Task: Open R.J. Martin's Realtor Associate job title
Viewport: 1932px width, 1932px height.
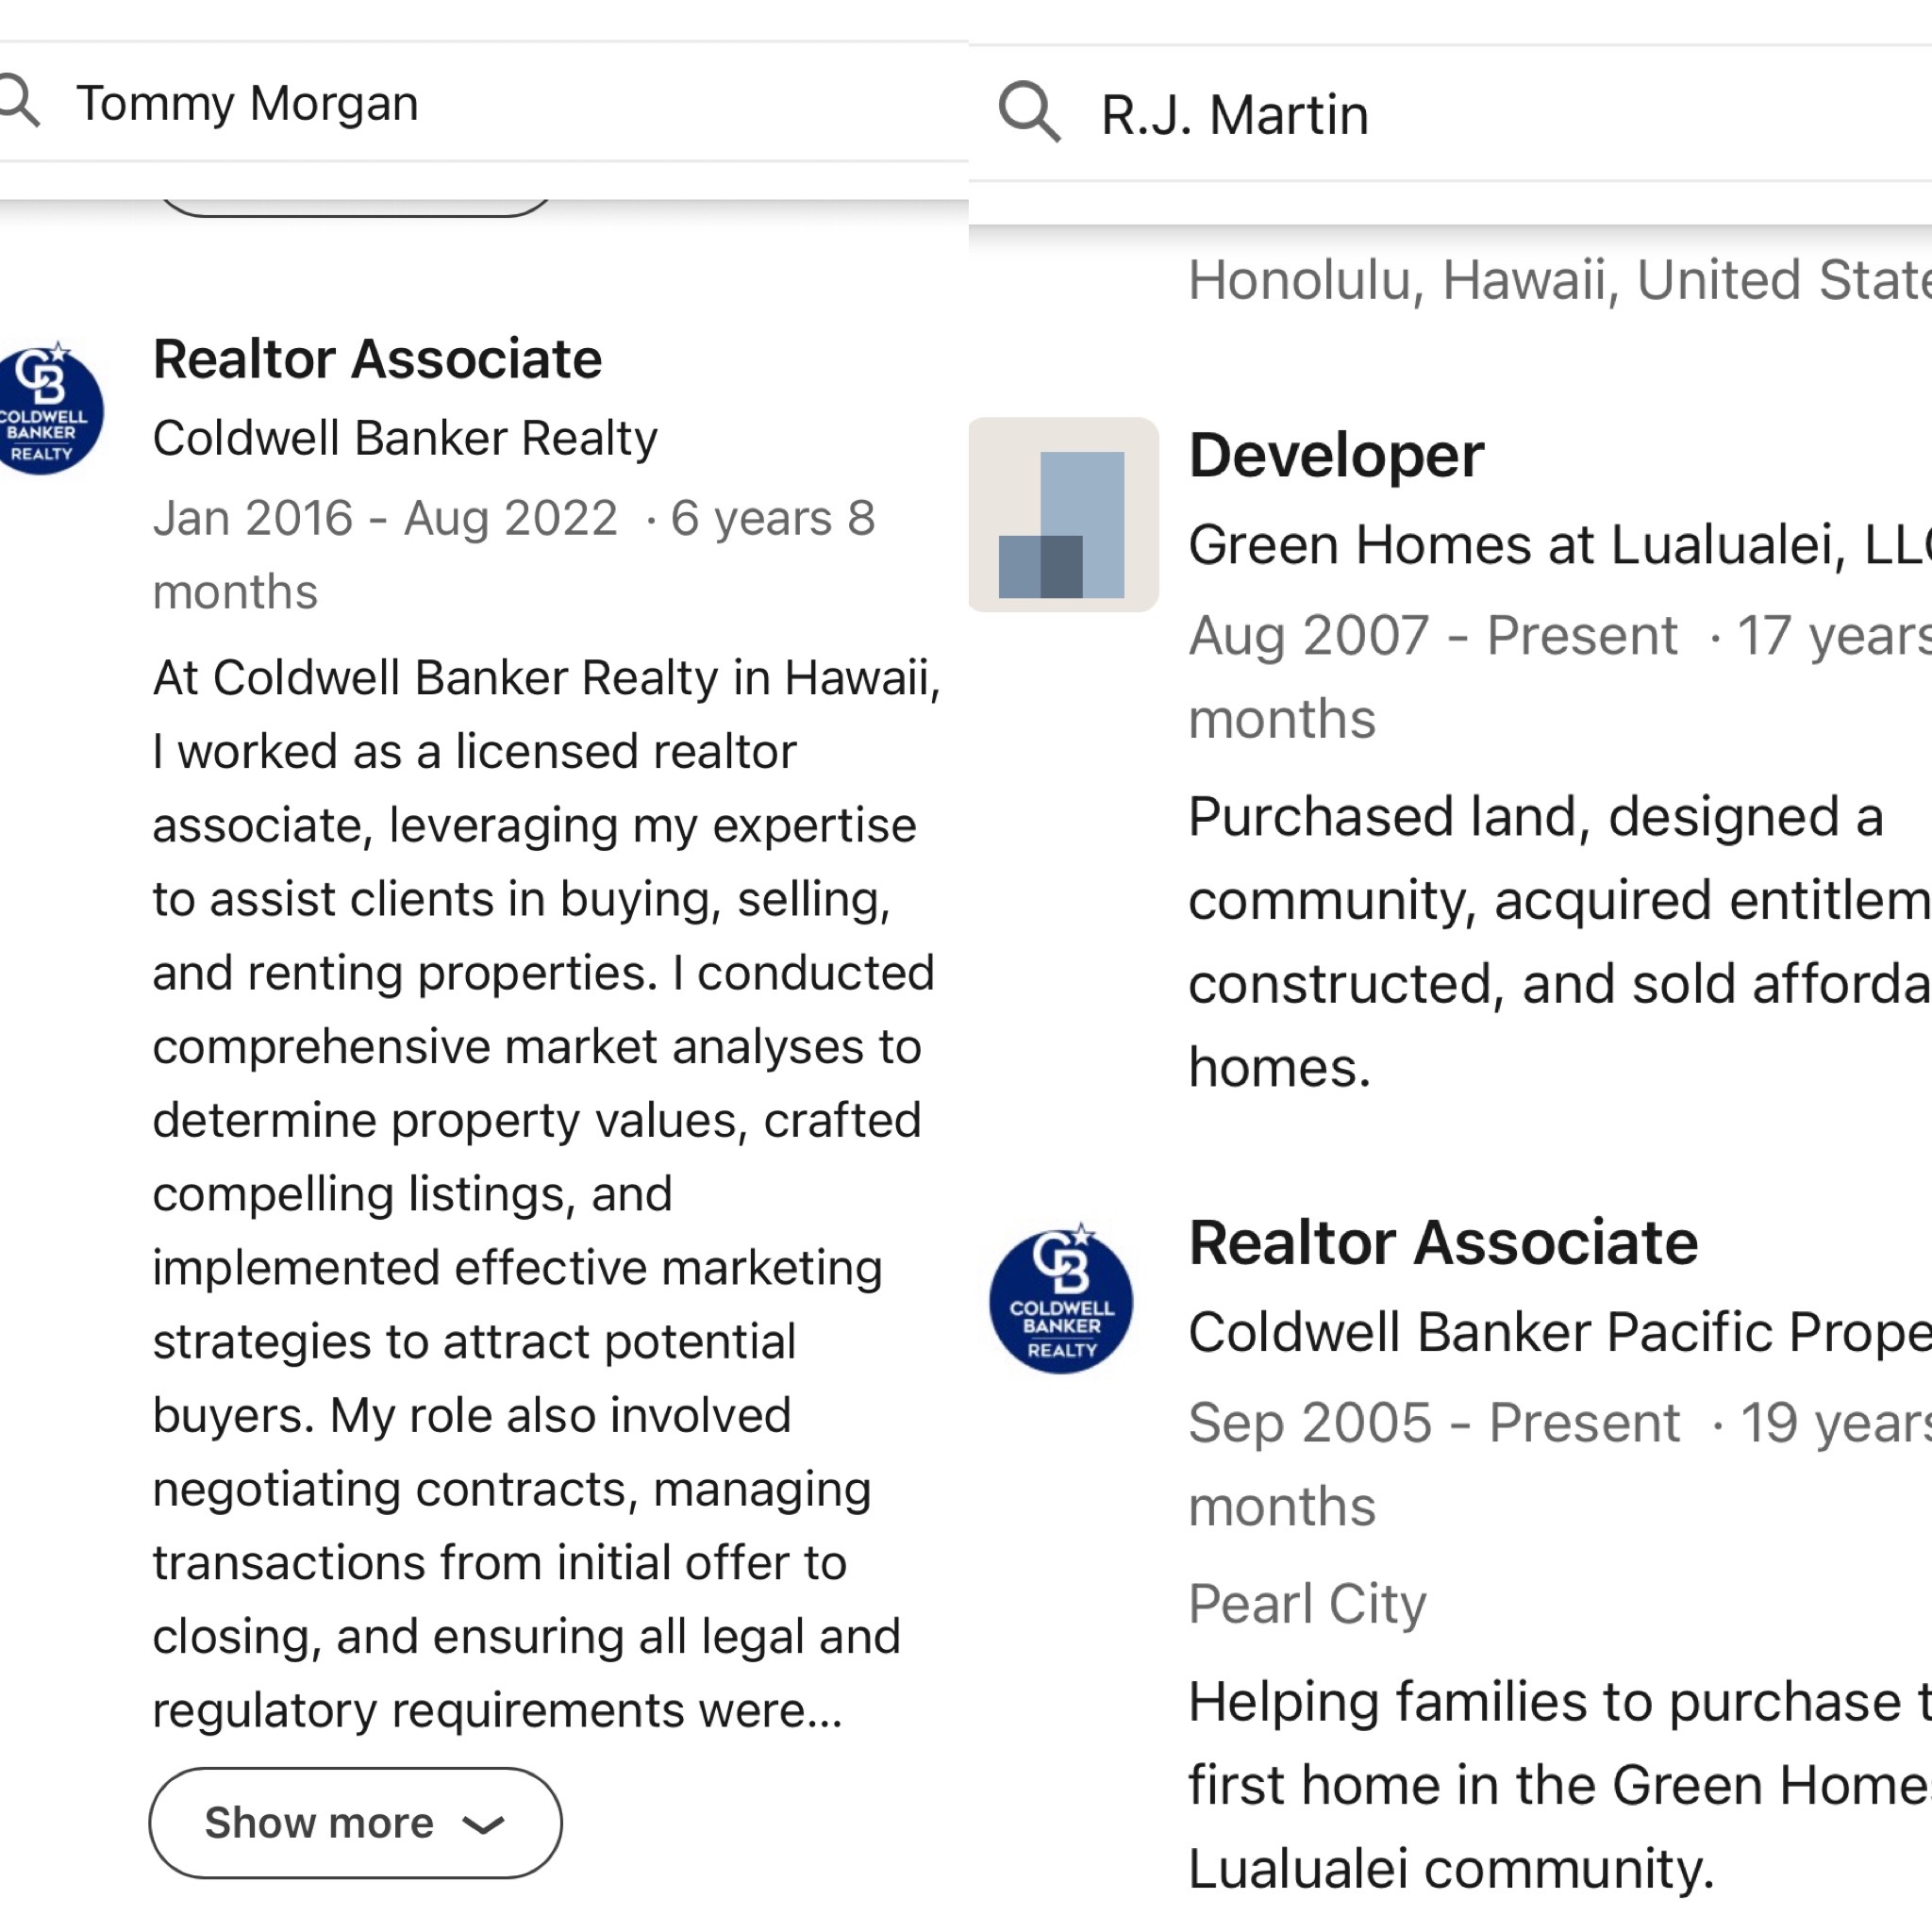Action: tap(1443, 1243)
